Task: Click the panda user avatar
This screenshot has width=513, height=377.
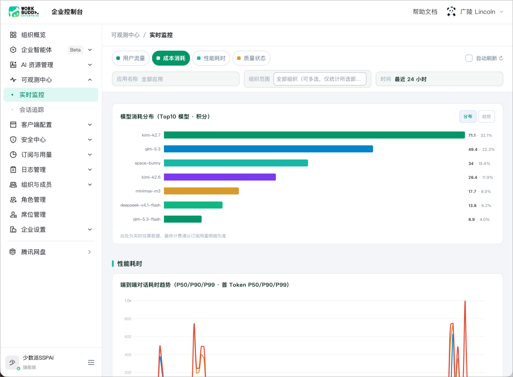Action: click(x=451, y=12)
